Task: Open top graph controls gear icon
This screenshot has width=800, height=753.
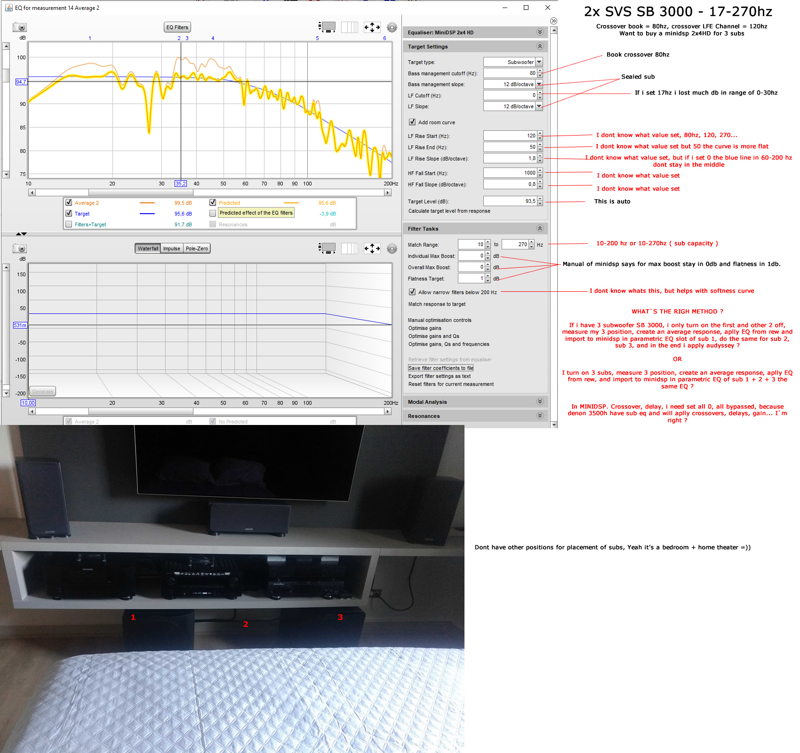Action: pyautogui.click(x=392, y=27)
